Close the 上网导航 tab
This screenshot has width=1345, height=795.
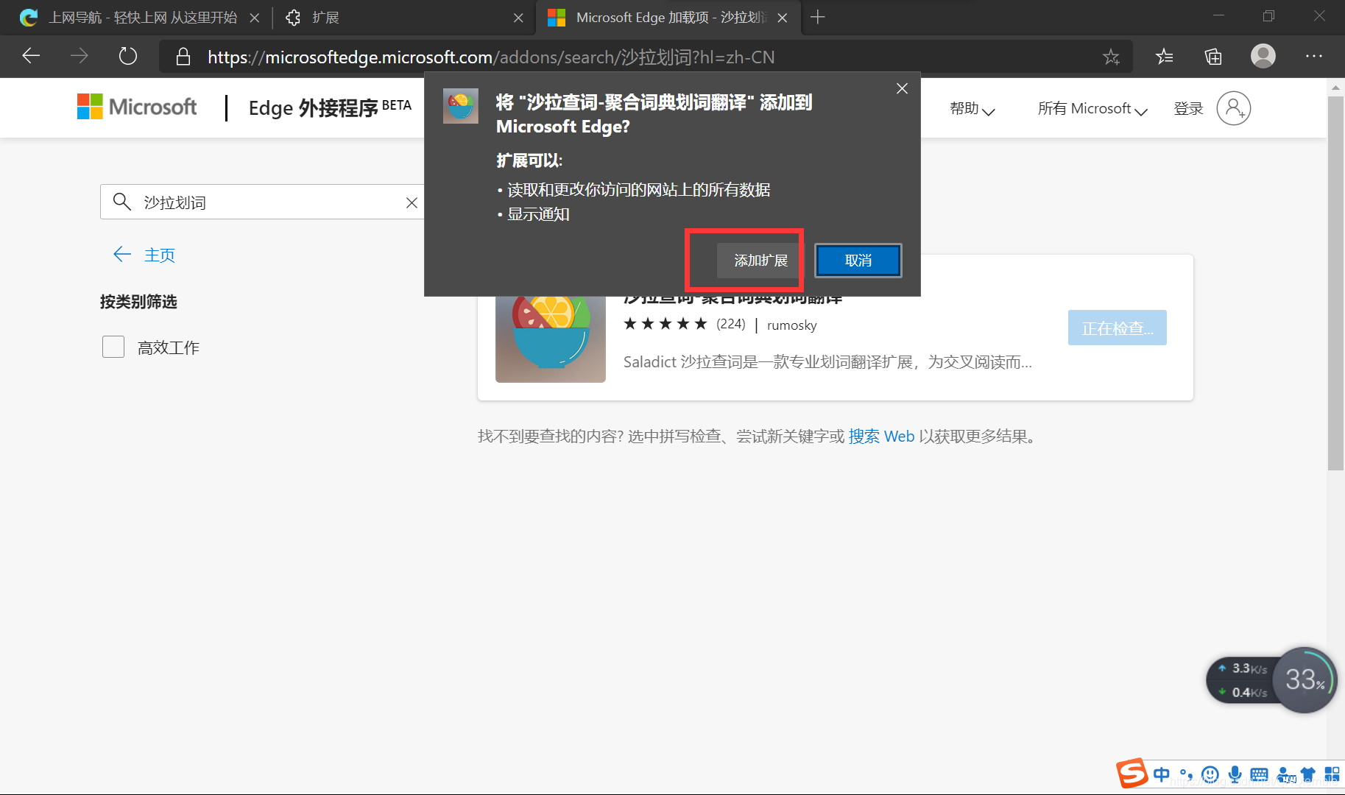[254, 18]
